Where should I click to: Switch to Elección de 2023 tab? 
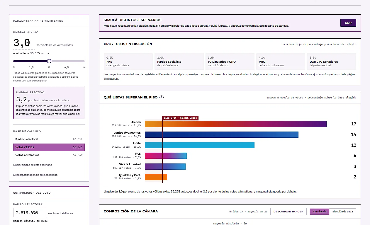point(343,212)
